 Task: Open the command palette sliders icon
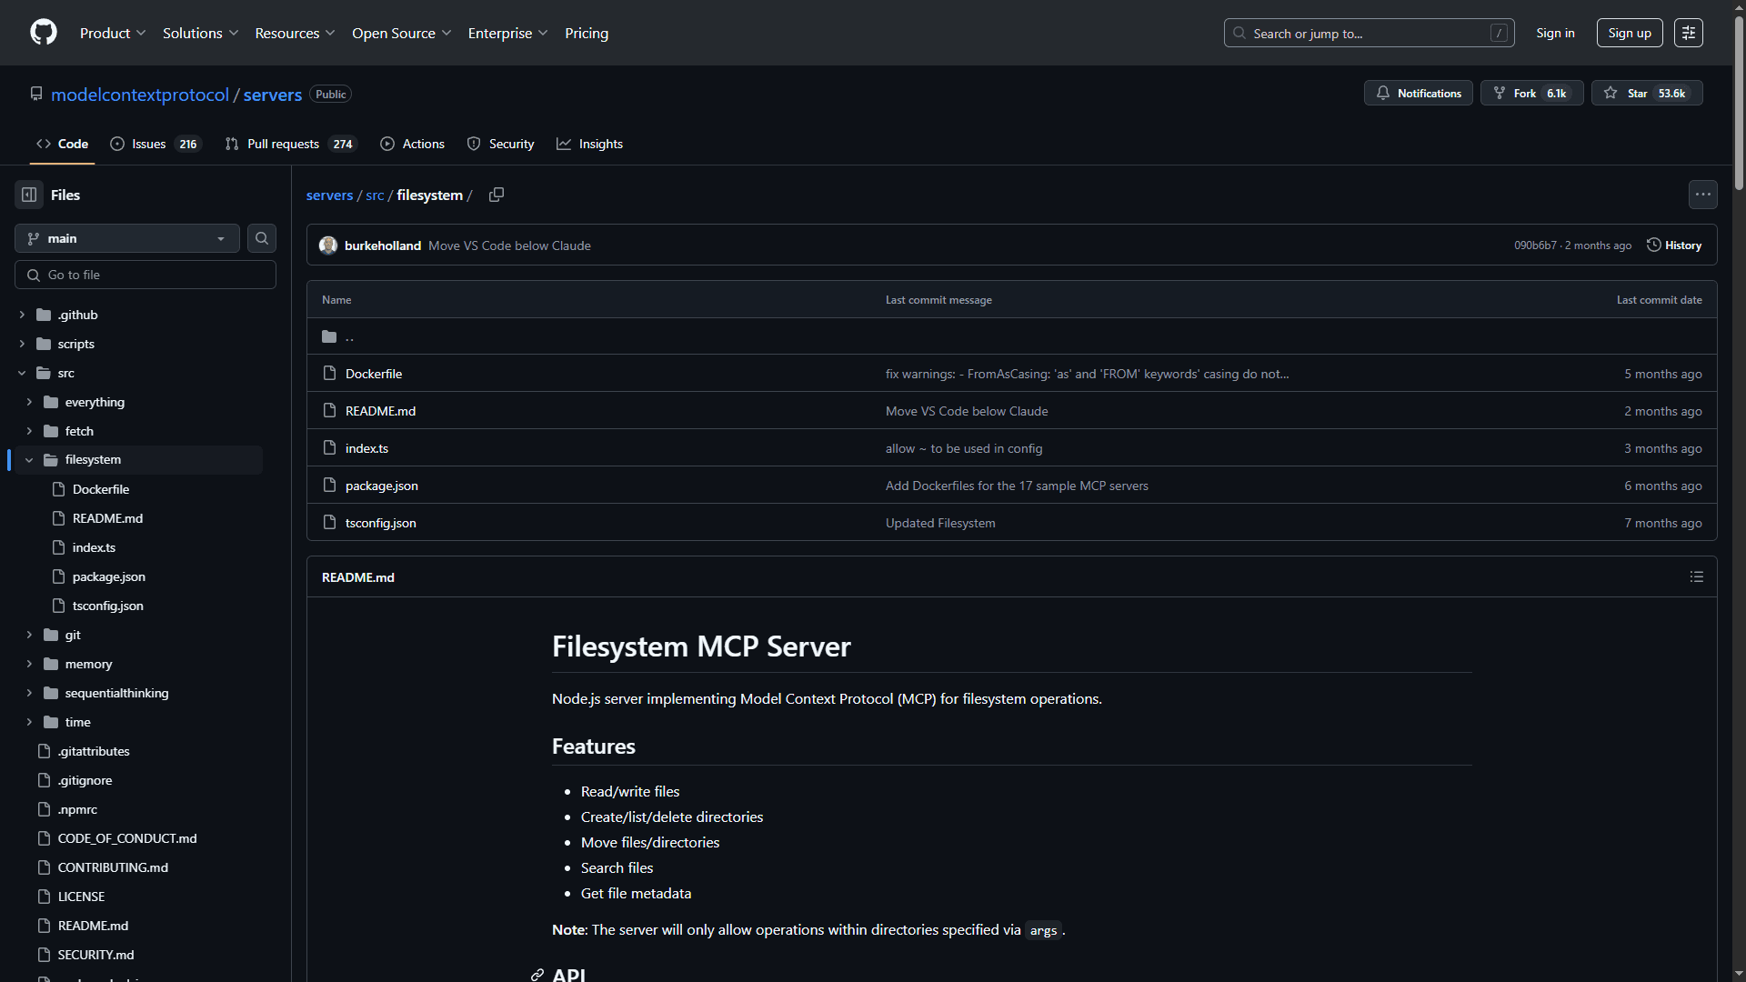click(1688, 33)
